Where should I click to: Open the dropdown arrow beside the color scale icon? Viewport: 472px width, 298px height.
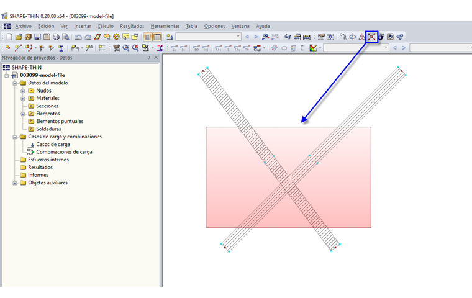(320, 48)
